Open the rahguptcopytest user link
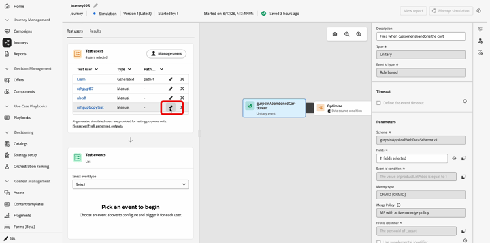Screen dimensions: 490x243 [x=90, y=107]
